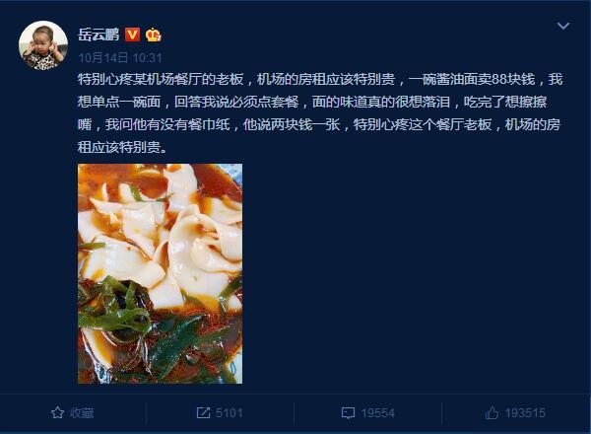Click the post line starting 特别心疼某机场
The height and width of the screenshot is (434, 591).
click(320, 79)
